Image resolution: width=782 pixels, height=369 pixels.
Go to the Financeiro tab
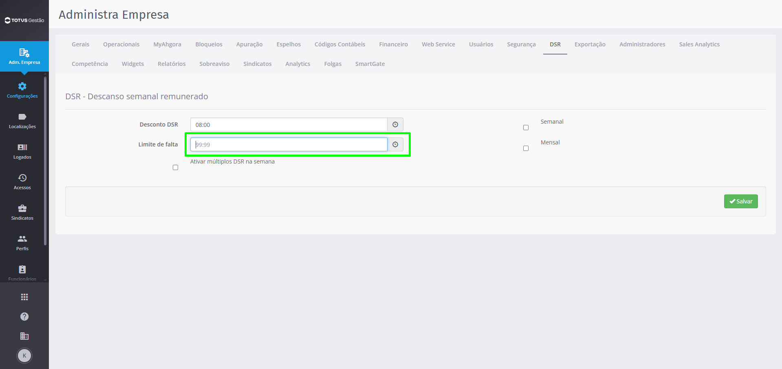pyautogui.click(x=393, y=44)
